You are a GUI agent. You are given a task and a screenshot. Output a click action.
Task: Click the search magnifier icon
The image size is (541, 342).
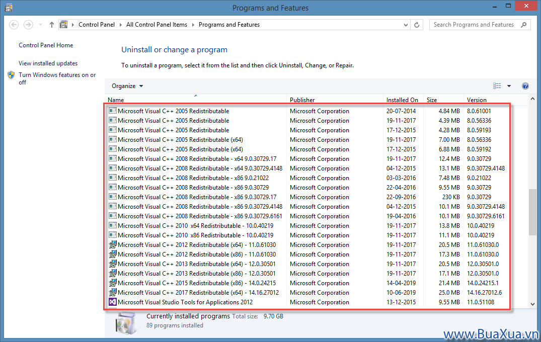pos(524,25)
